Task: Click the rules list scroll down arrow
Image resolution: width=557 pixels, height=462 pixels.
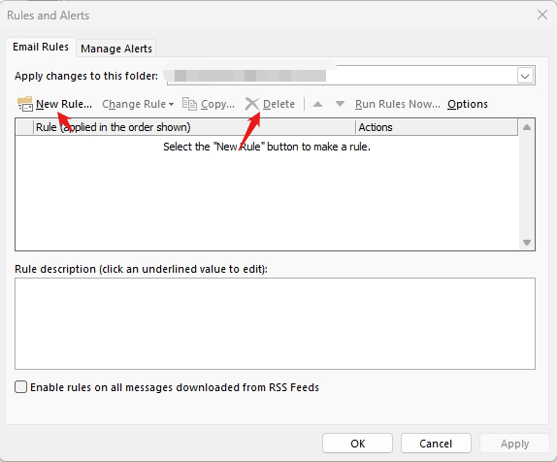Action: pos(527,243)
